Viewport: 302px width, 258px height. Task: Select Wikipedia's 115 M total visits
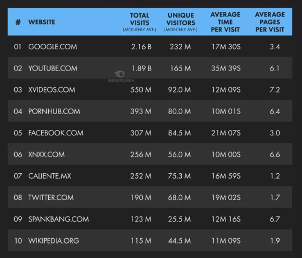(141, 241)
